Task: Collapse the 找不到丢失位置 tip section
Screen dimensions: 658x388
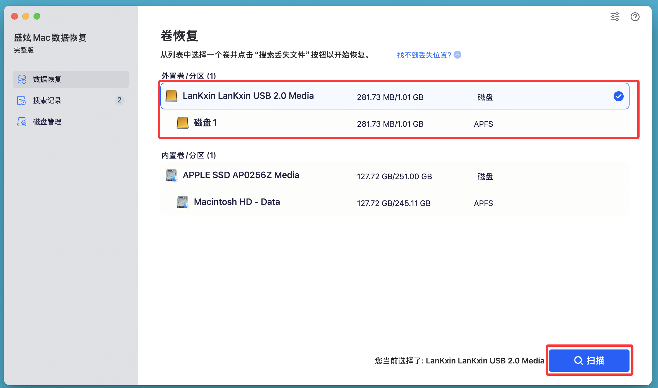Action: pyautogui.click(x=457, y=55)
